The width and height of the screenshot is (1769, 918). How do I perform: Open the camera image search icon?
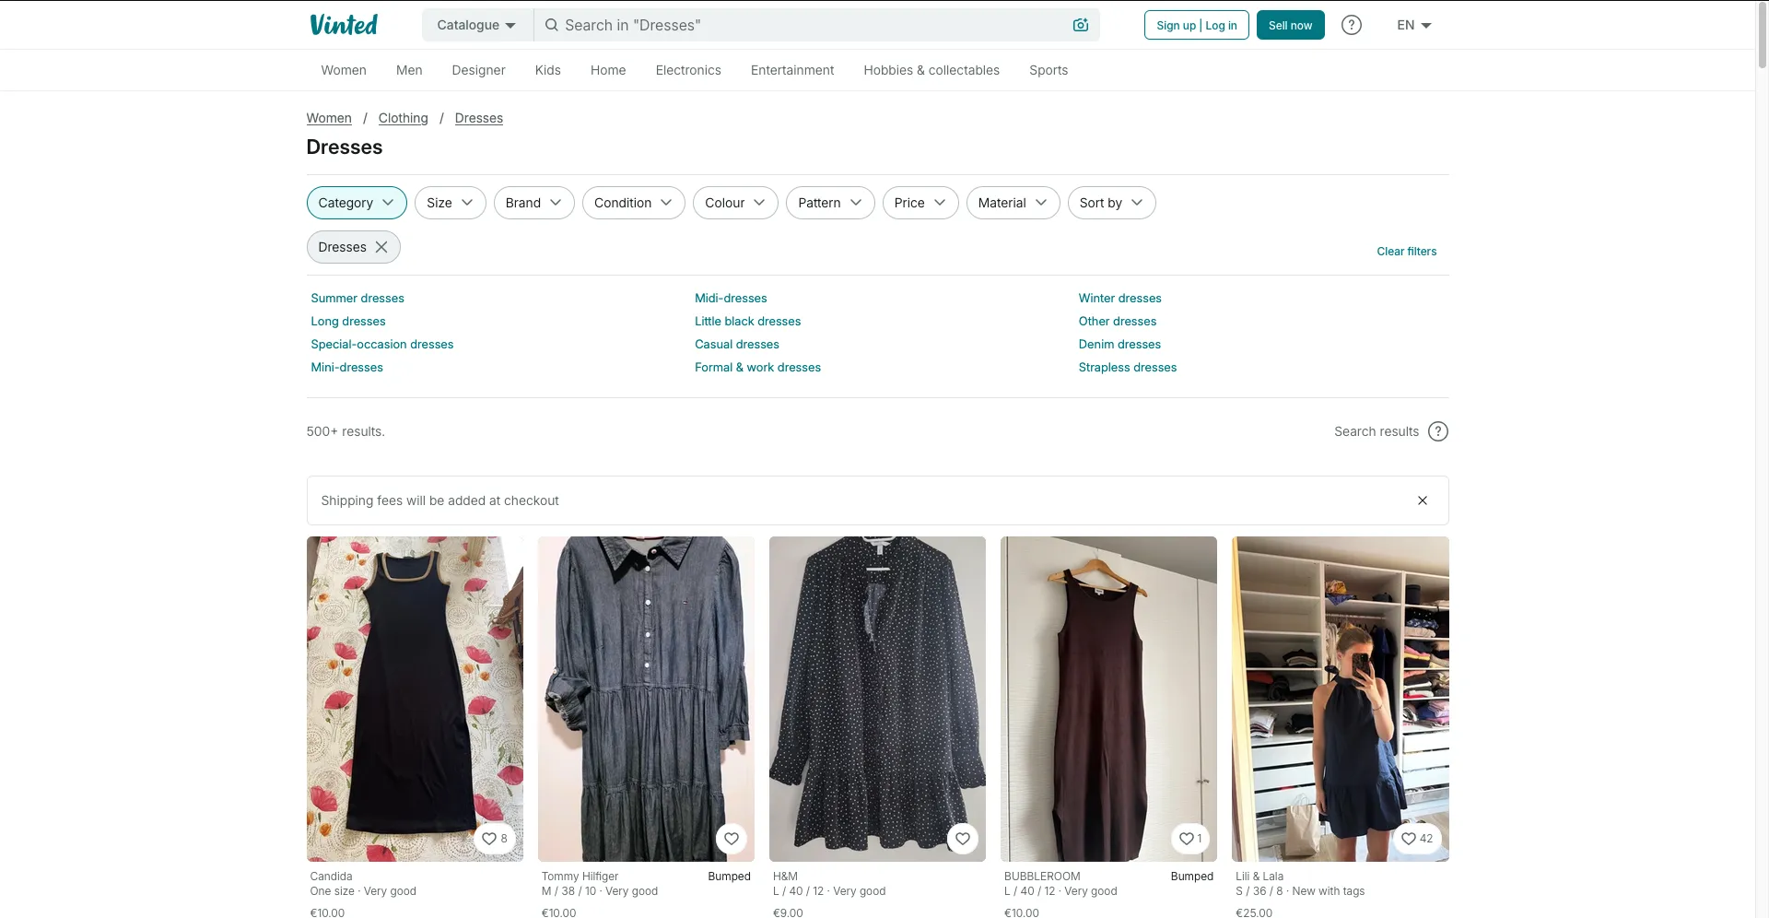[1081, 25]
